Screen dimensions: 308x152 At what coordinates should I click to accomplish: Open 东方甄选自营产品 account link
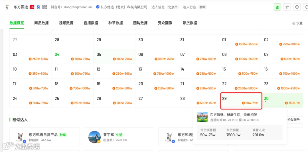tap(43, 135)
